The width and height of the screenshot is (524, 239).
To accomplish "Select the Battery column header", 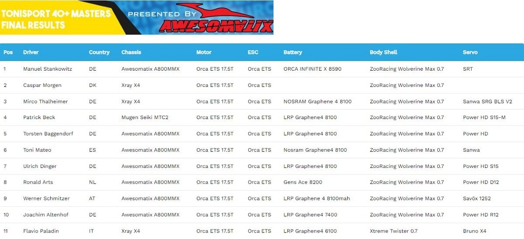I will [x=293, y=52].
